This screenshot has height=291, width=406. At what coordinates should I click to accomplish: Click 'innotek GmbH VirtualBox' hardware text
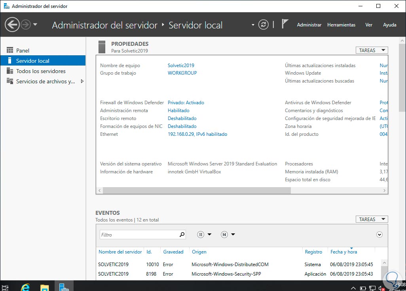194,172
